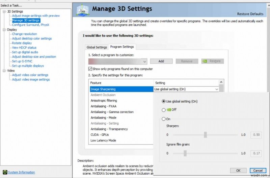Select the Antialiasing - FXAA row
This screenshot has height=178, width=270.
click(x=122, y=106)
